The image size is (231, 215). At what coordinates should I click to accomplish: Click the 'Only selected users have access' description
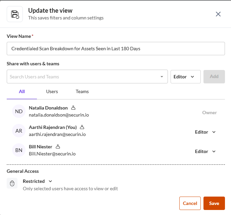coord(70,189)
